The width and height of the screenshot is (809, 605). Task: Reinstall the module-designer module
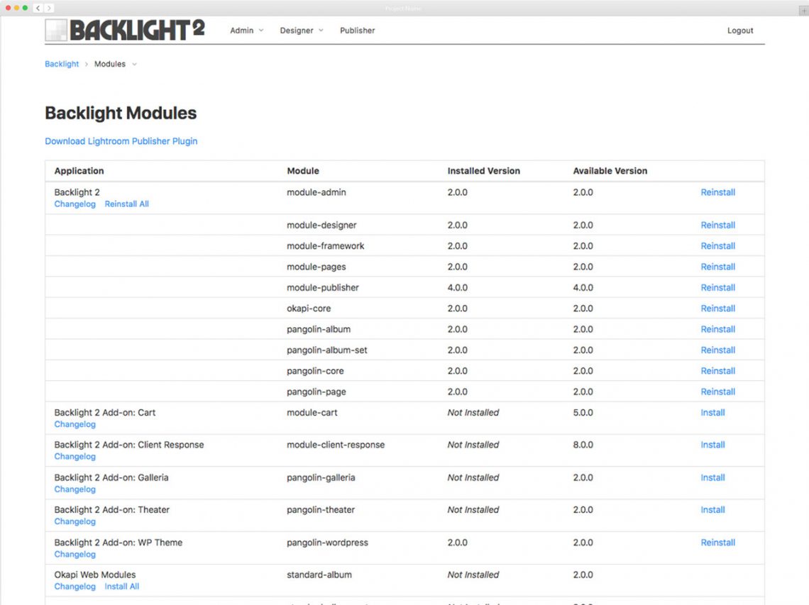pos(717,226)
